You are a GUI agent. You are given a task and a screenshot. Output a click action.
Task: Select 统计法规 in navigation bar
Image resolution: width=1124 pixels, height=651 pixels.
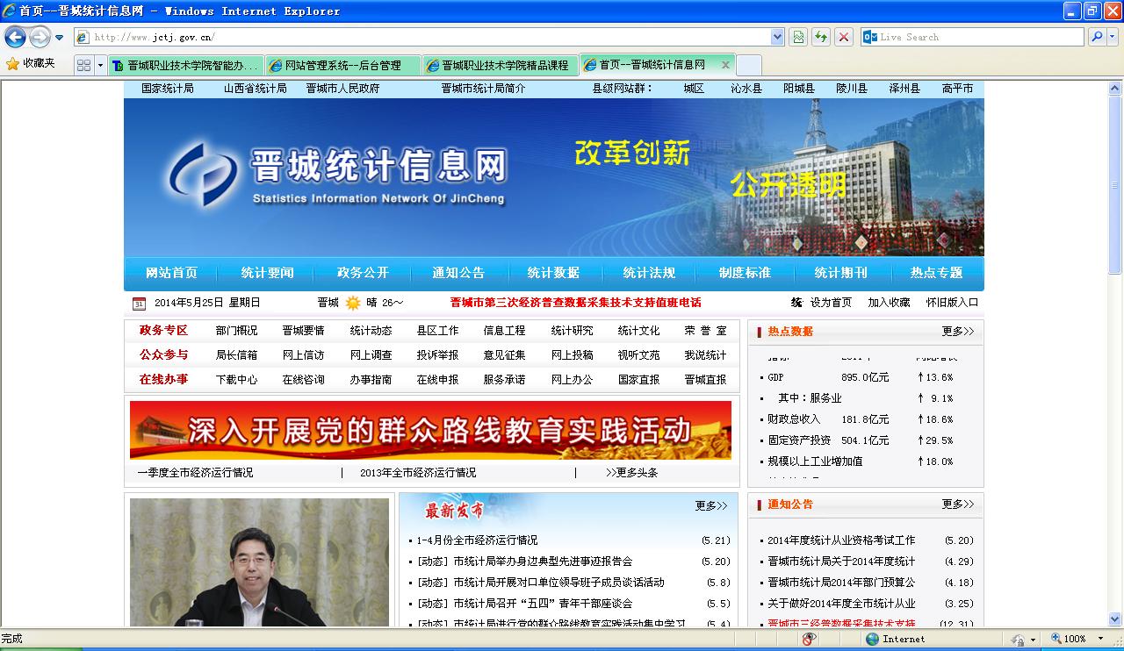(649, 273)
